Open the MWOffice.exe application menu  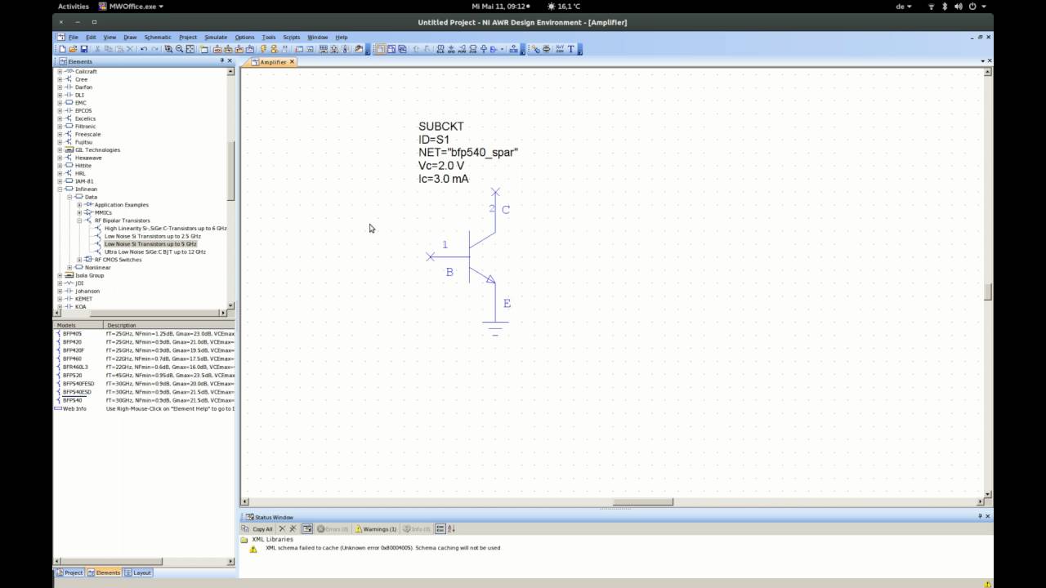point(131,6)
